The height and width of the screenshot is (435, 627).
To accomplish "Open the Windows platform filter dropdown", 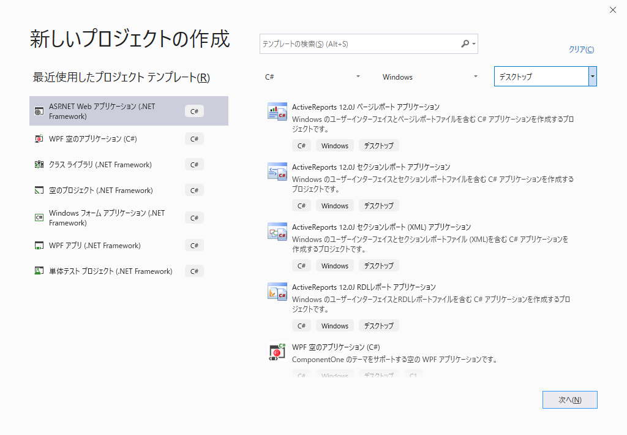I will coord(430,77).
